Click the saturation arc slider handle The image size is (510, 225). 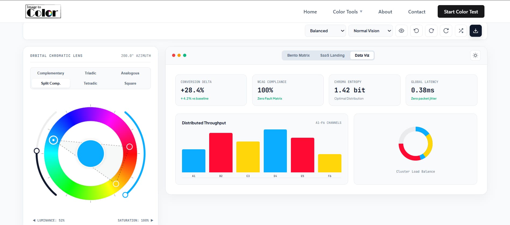tap(125, 195)
